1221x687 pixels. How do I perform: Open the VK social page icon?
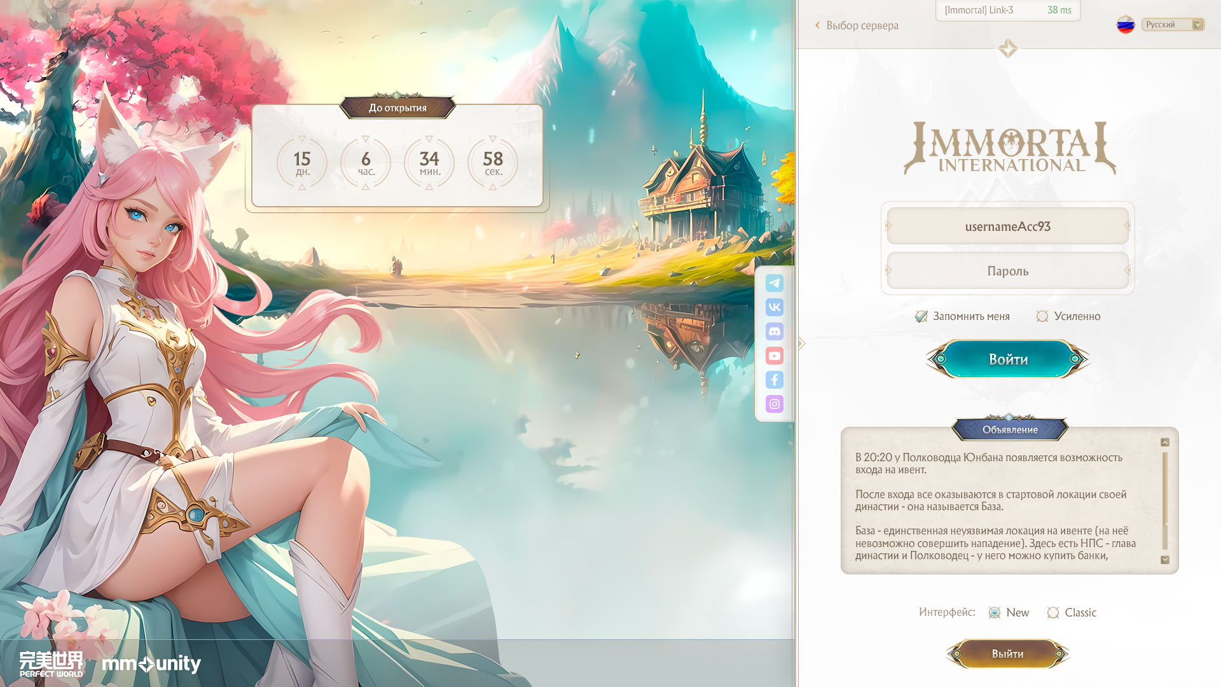(x=774, y=307)
